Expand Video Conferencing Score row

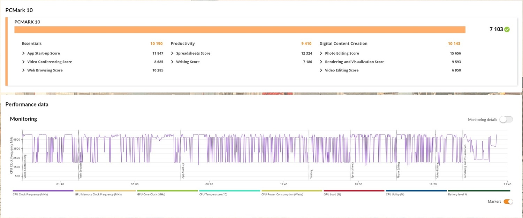click(x=23, y=62)
